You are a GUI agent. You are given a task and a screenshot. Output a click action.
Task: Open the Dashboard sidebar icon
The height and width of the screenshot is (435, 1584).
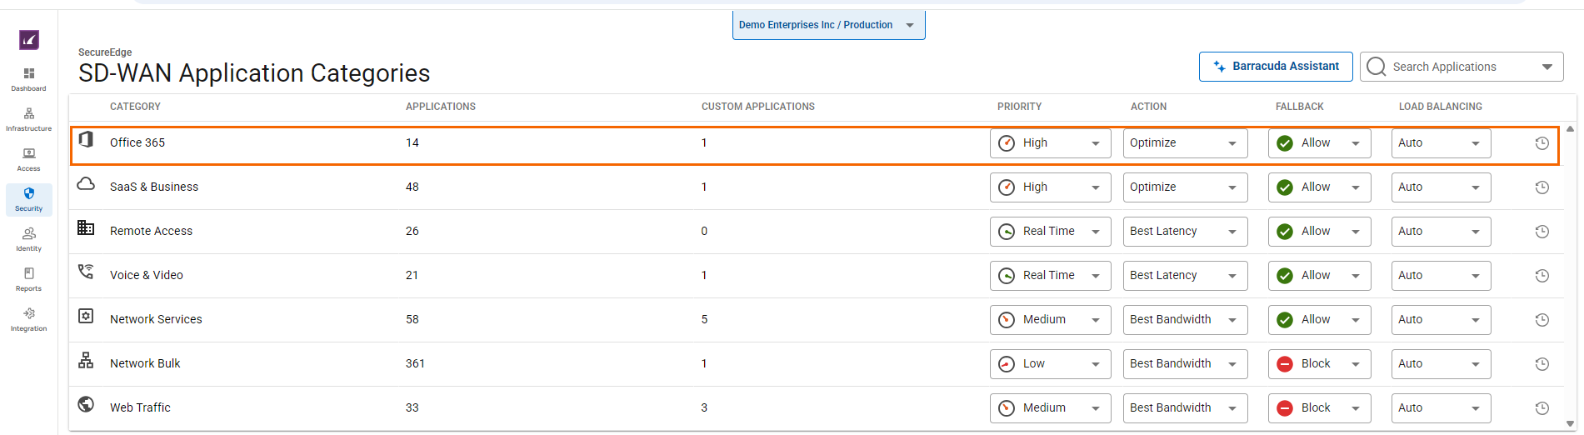(28, 78)
